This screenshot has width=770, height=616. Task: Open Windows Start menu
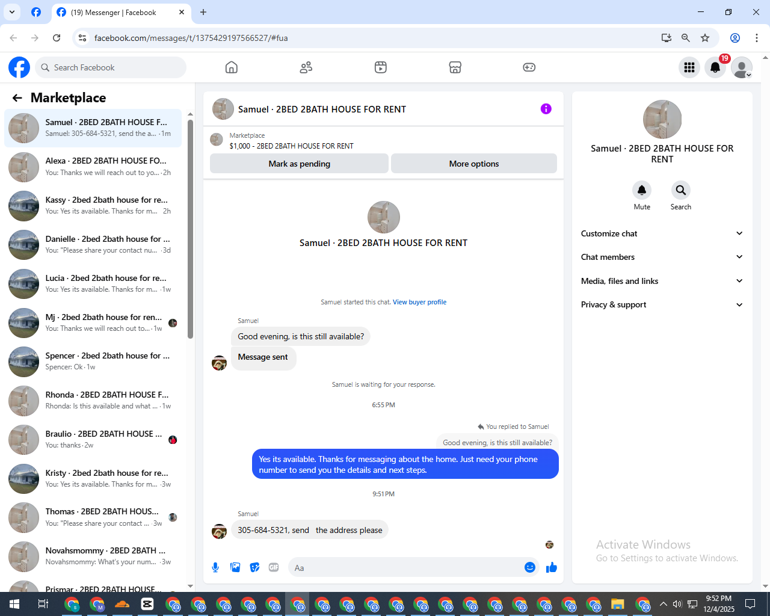coord(14,604)
